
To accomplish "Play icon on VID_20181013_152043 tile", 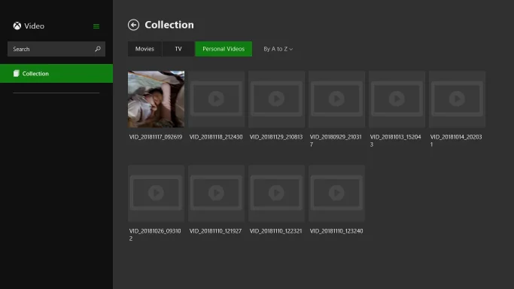I will 397,99.
